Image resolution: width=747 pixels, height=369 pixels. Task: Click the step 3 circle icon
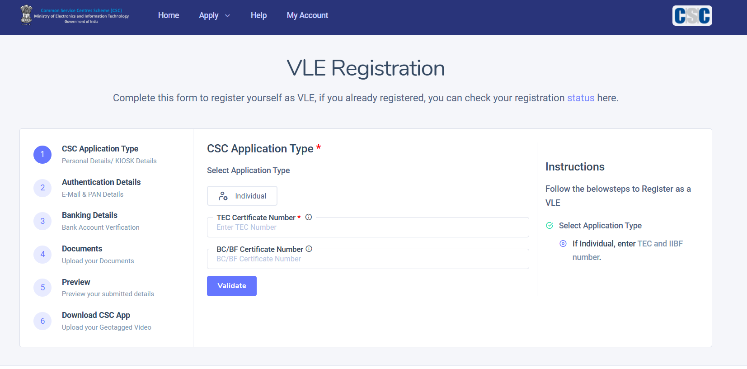[42, 221]
